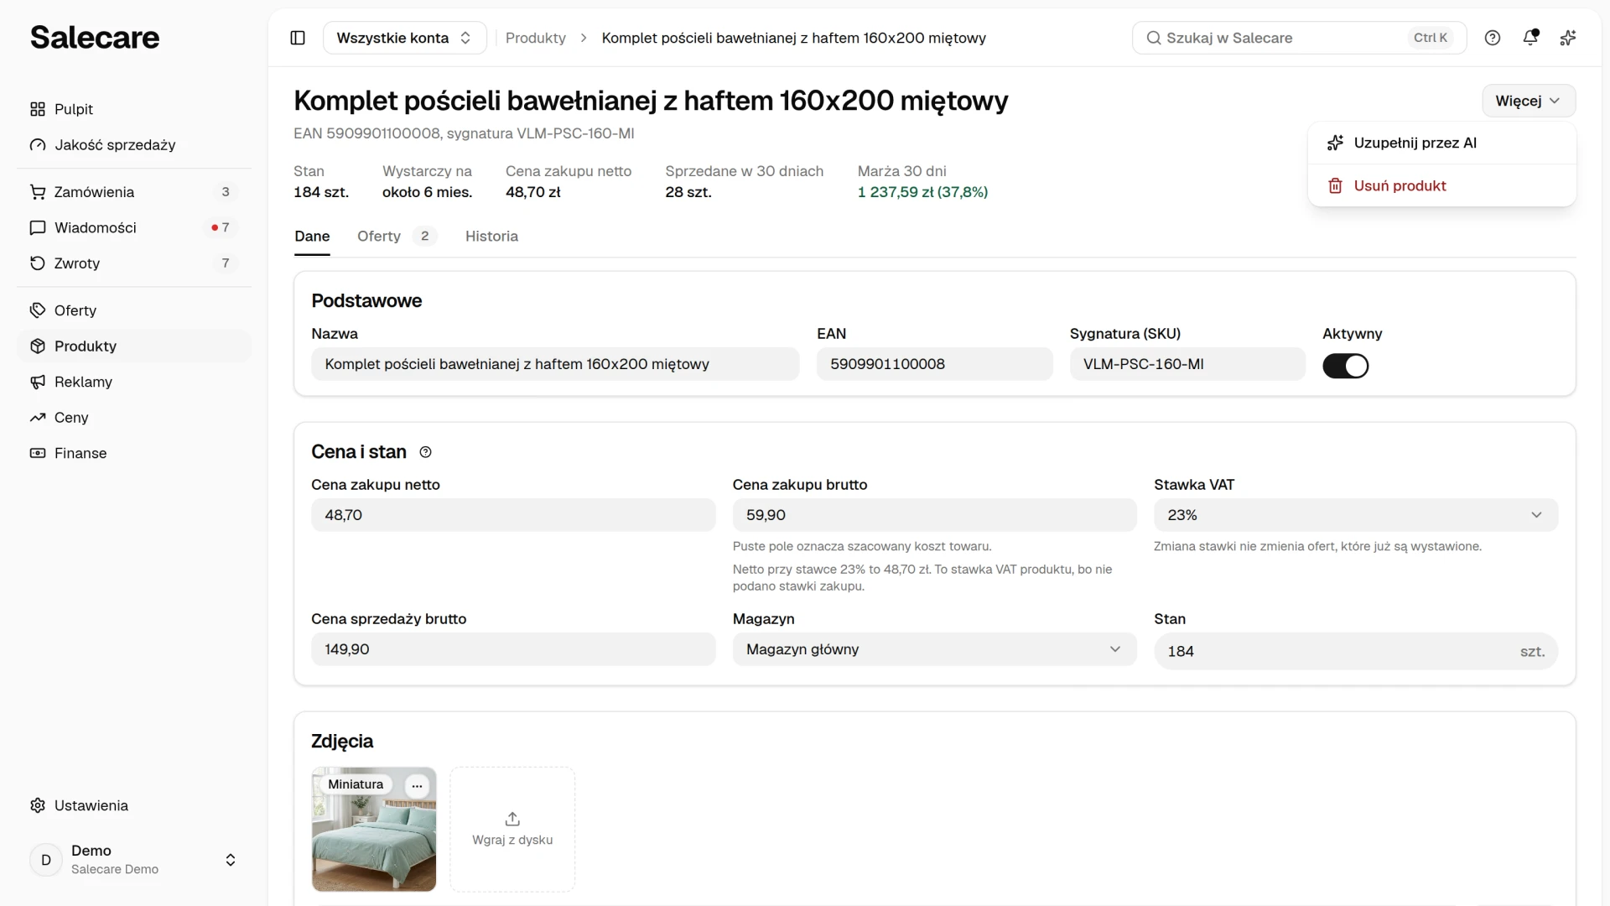This screenshot has width=1610, height=906.
Task: Click the AI sparkle icon in top bar
Action: coord(1568,38)
